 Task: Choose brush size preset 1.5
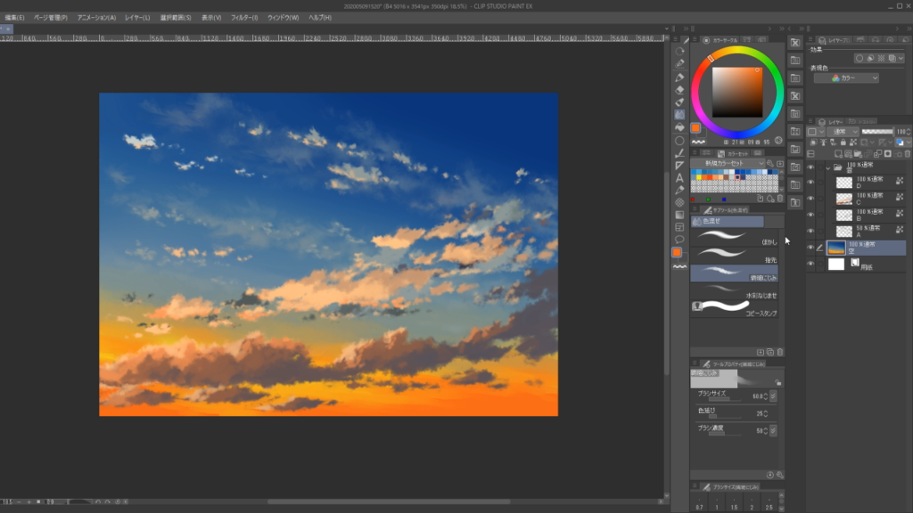click(x=735, y=503)
